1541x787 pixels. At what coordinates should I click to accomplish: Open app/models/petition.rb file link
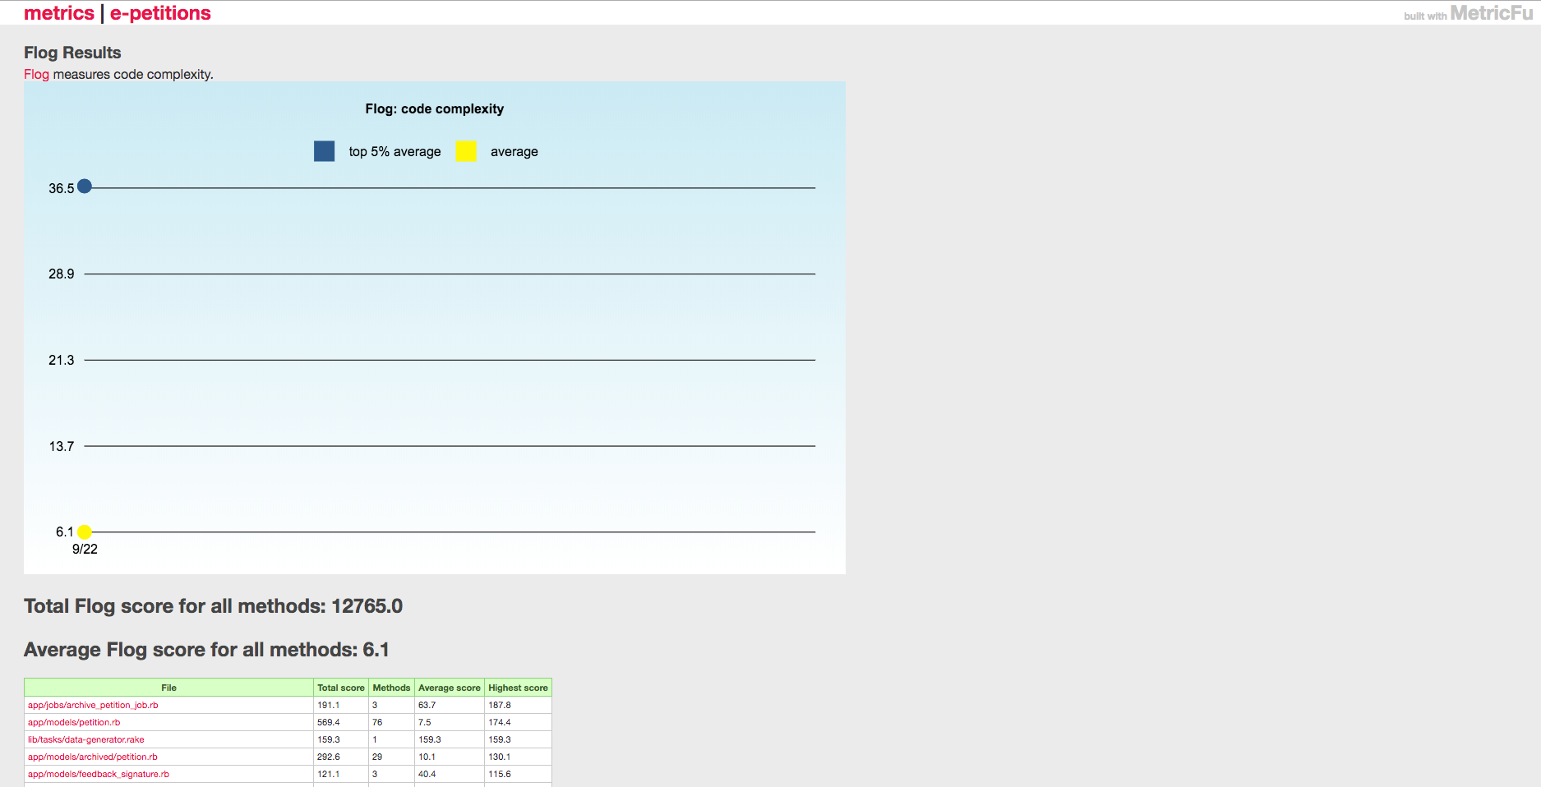(74, 722)
